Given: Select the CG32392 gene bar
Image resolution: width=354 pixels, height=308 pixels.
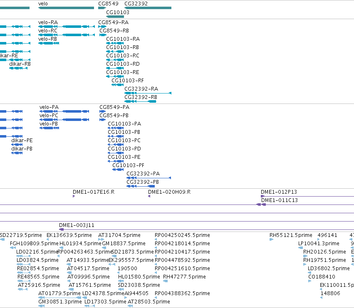Looking at the screenshot, I should pos(148,8).
